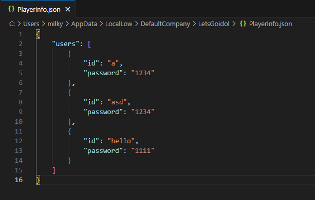This screenshot has height=200, width=315.
Task: Select the LetsGoidol breadcrumb folder
Action: [214, 24]
